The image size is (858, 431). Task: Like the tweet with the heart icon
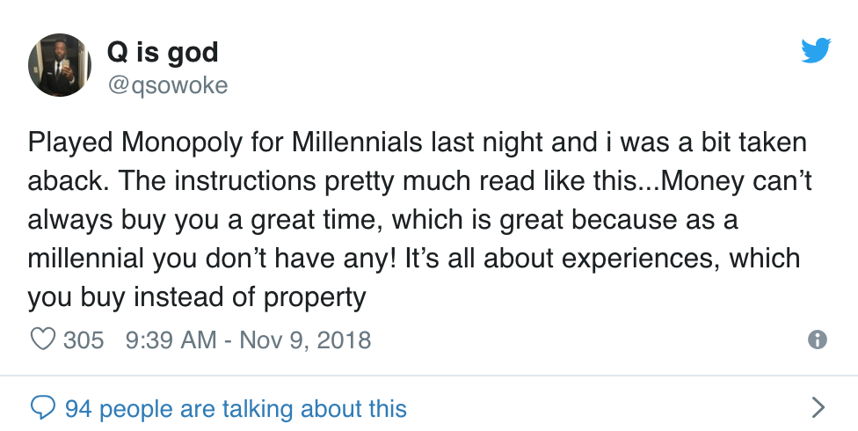click(x=43, y=340)
